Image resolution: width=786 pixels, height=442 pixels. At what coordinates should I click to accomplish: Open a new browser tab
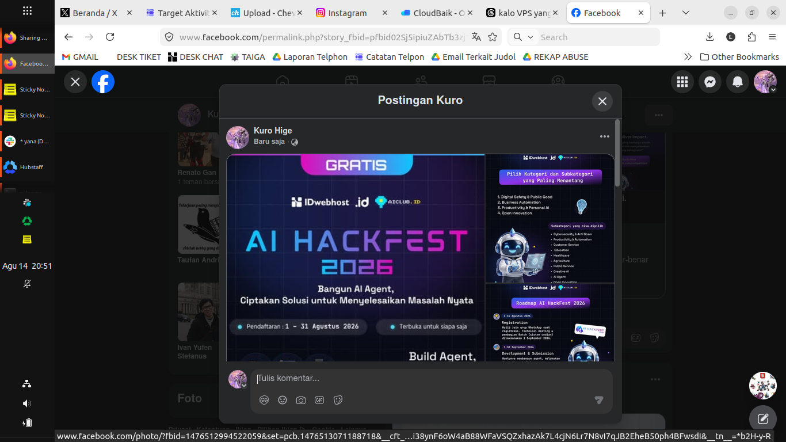(x=662, y=13)
